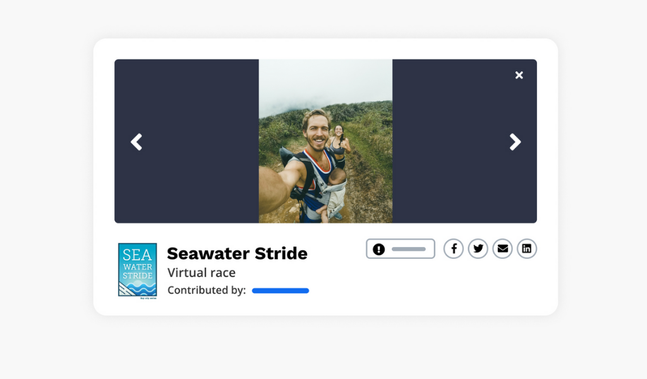Image resolution: width=647 pixels, height=379 pixels.
Task: Dismiss the gallery with the X
Action: coord(519,75)
